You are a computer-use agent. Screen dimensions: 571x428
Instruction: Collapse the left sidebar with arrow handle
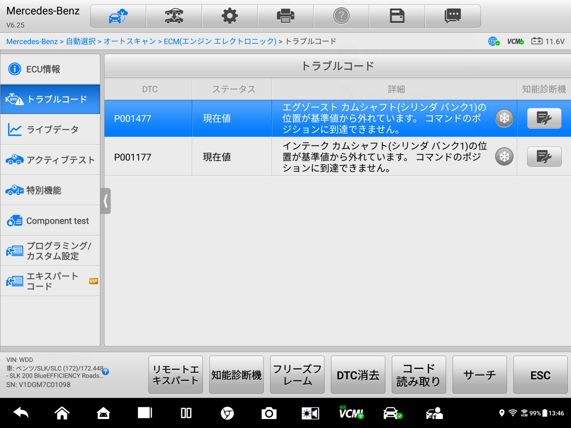(x=106, y=201)
